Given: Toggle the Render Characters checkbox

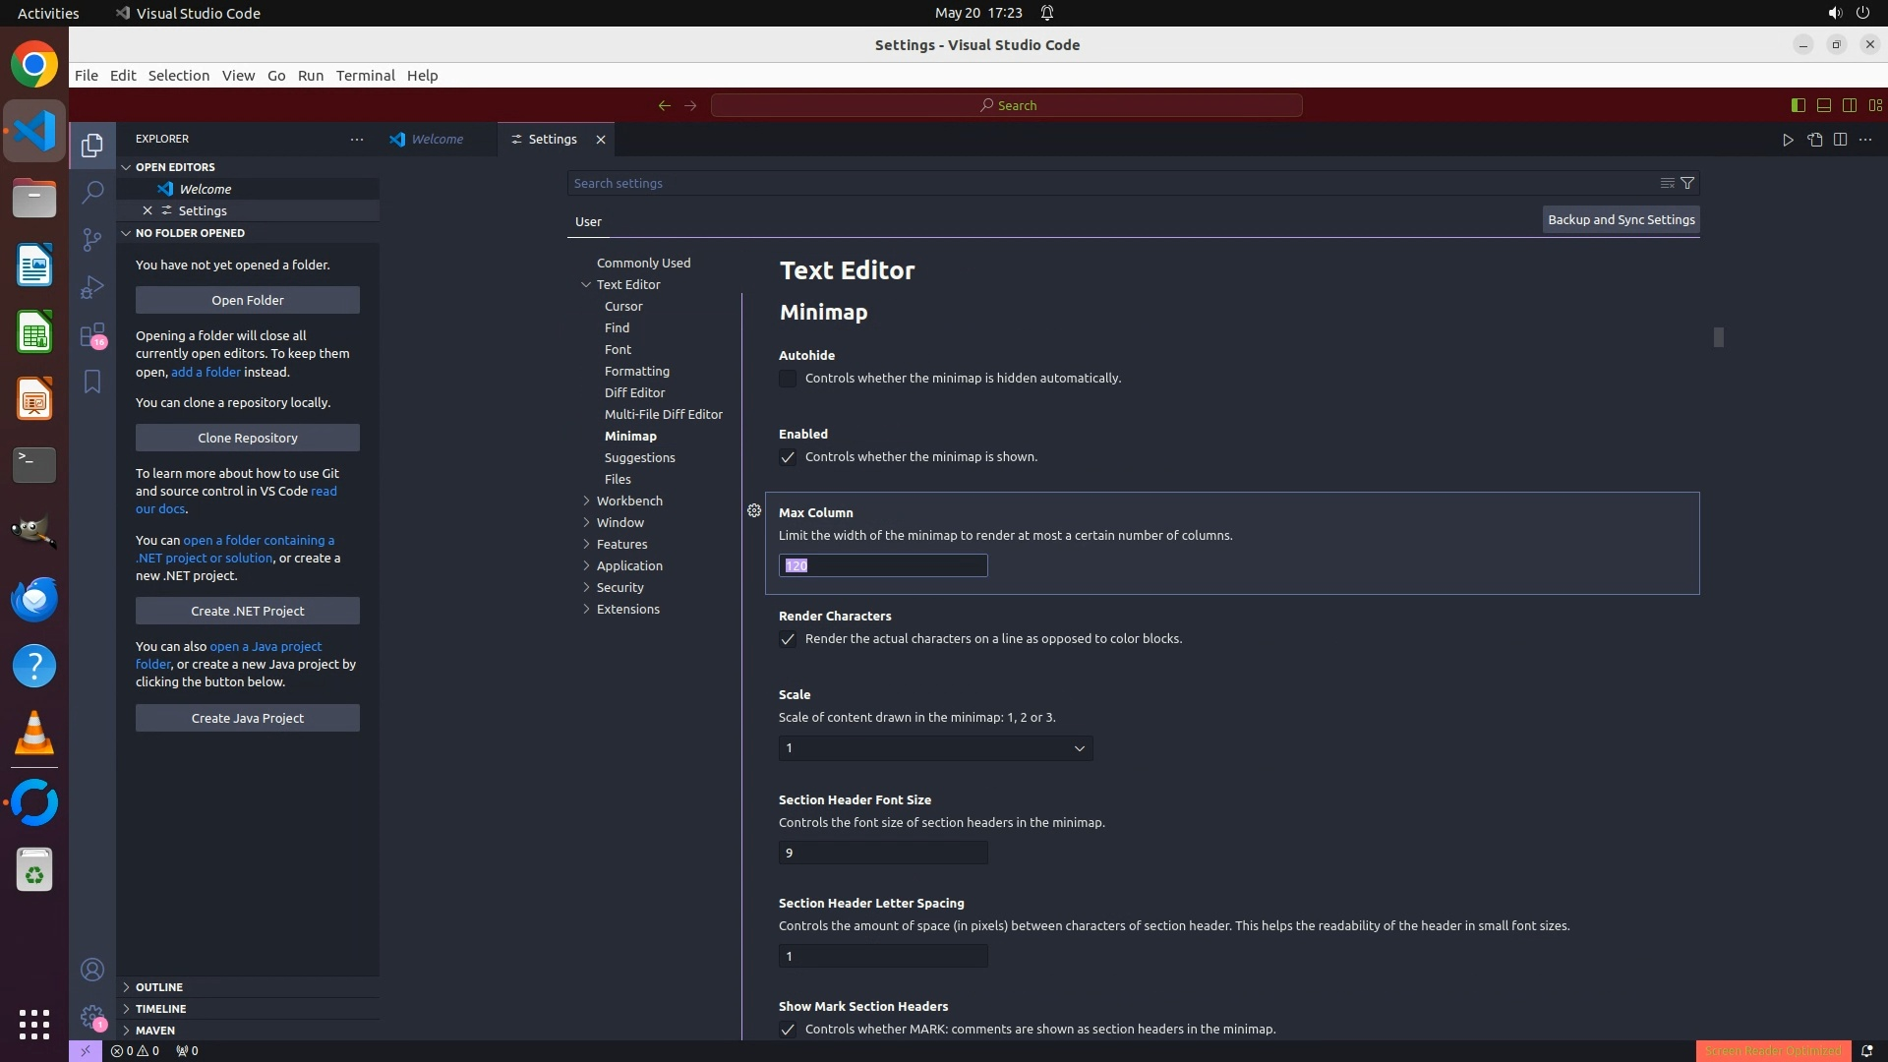Looking at the screenshot, I should click(788, 639).
